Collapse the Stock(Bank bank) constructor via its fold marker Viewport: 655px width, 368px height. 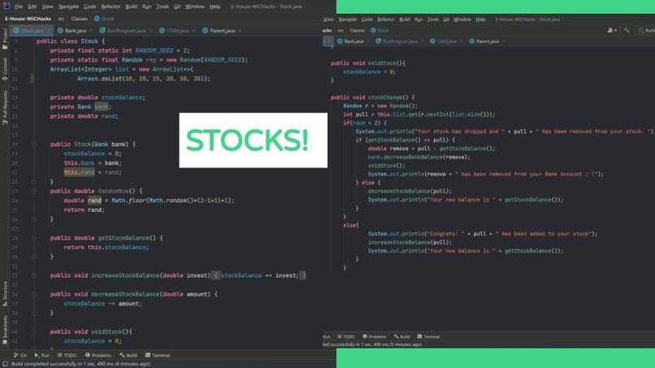click(34, 145)
